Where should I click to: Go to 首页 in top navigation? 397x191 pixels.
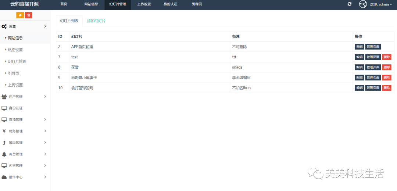pos(64,4)
